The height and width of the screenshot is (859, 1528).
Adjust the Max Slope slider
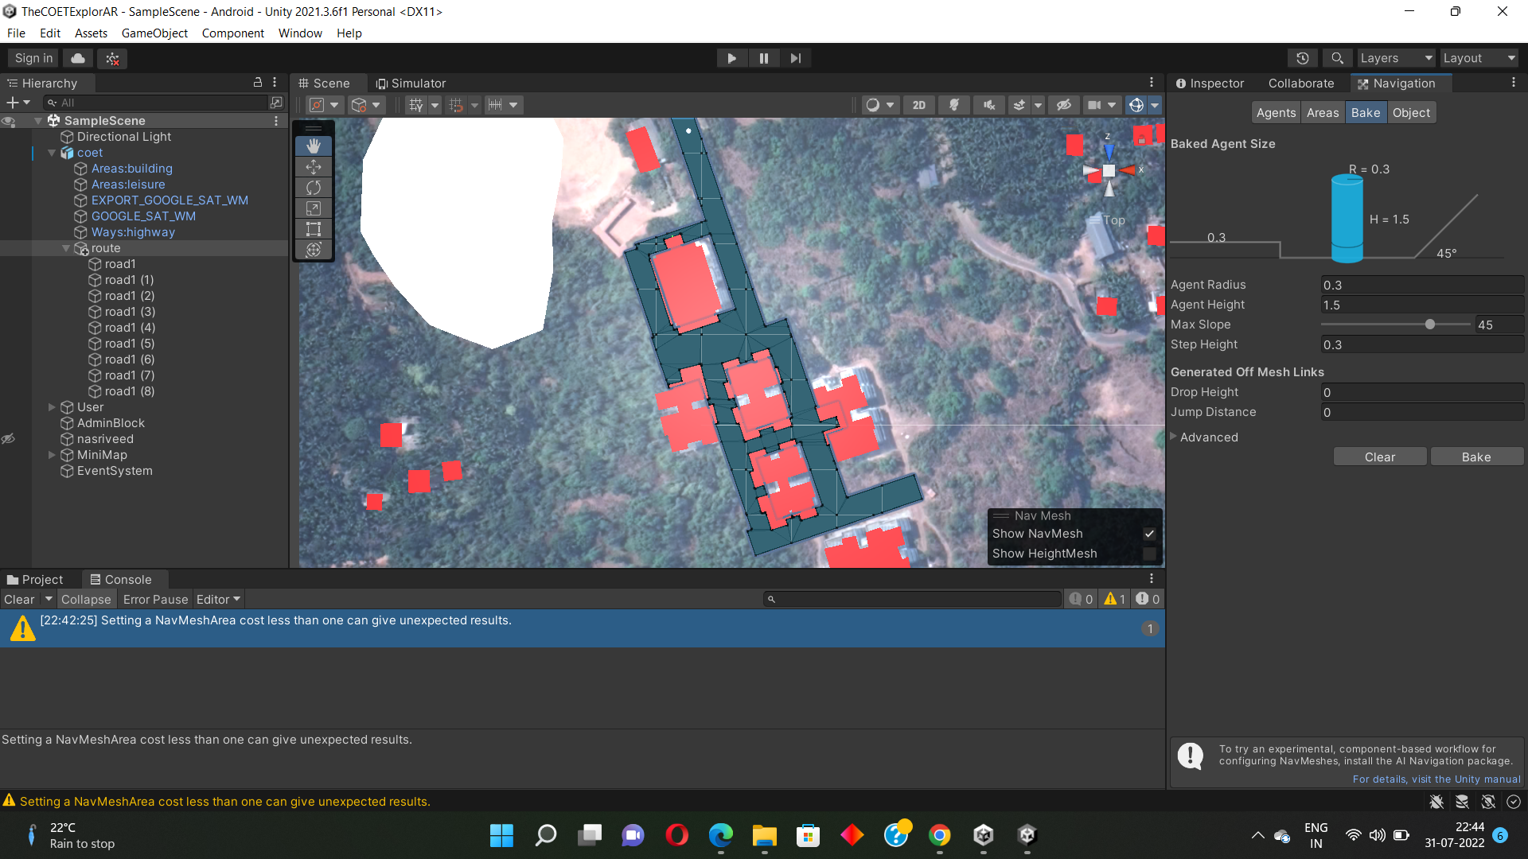pyautogui.click(x=1430, y=325)
